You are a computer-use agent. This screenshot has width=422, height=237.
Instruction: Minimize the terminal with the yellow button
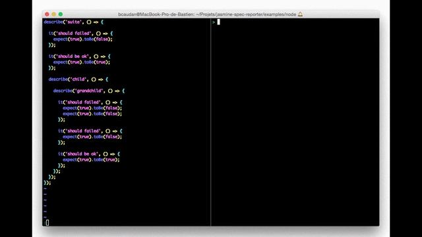point(54,14)
